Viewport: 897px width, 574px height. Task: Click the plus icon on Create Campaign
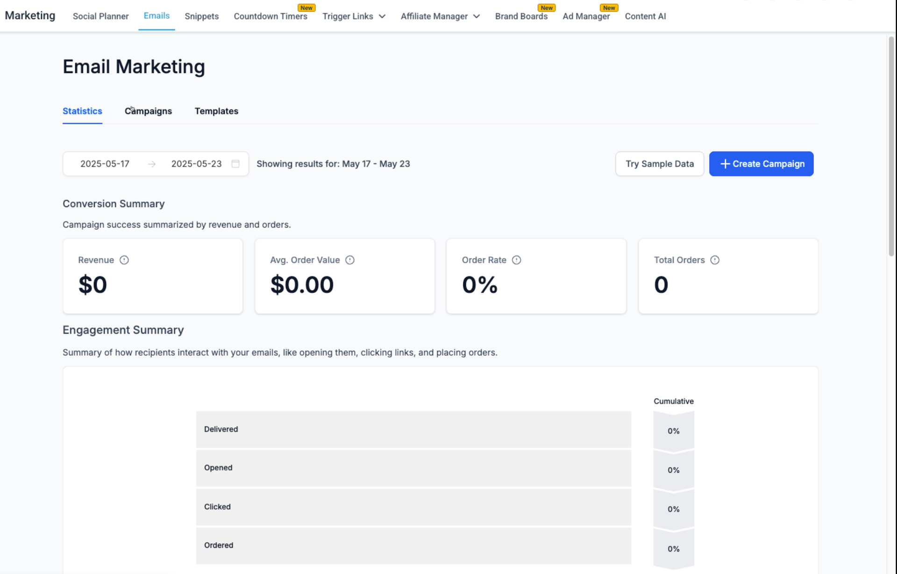click(725, 164)
